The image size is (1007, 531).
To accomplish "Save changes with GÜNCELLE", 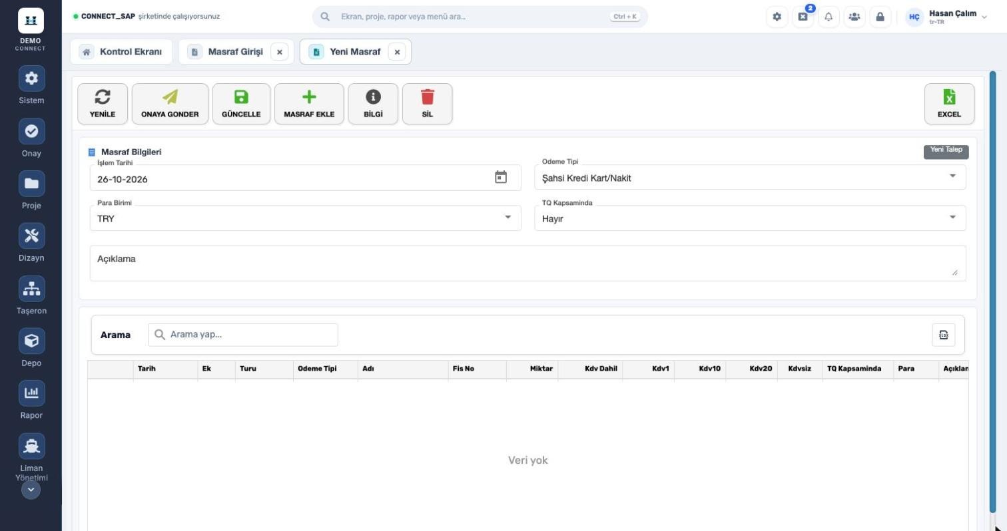I will pos(241,104).
